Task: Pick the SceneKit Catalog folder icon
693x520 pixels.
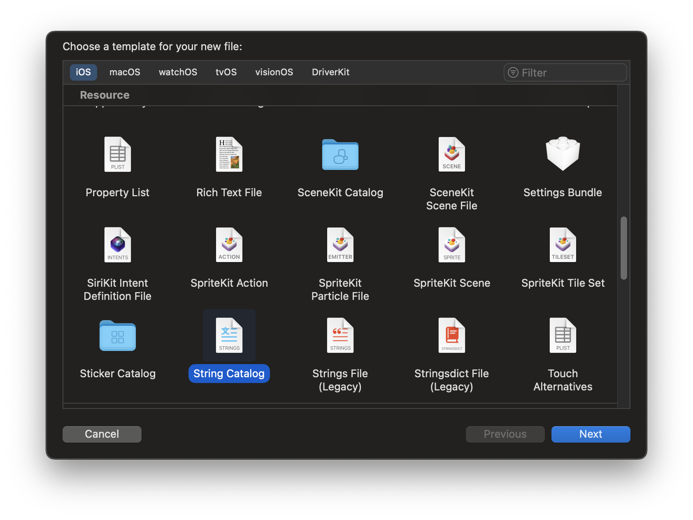Action: [340, 154]
